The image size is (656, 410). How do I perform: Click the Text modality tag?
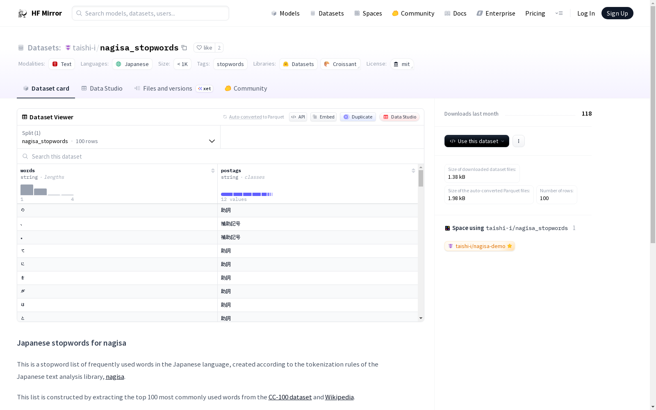pyautogui.click(x=62, y=64)
